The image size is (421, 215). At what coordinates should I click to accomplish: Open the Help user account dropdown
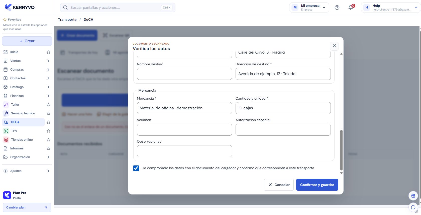390,8
